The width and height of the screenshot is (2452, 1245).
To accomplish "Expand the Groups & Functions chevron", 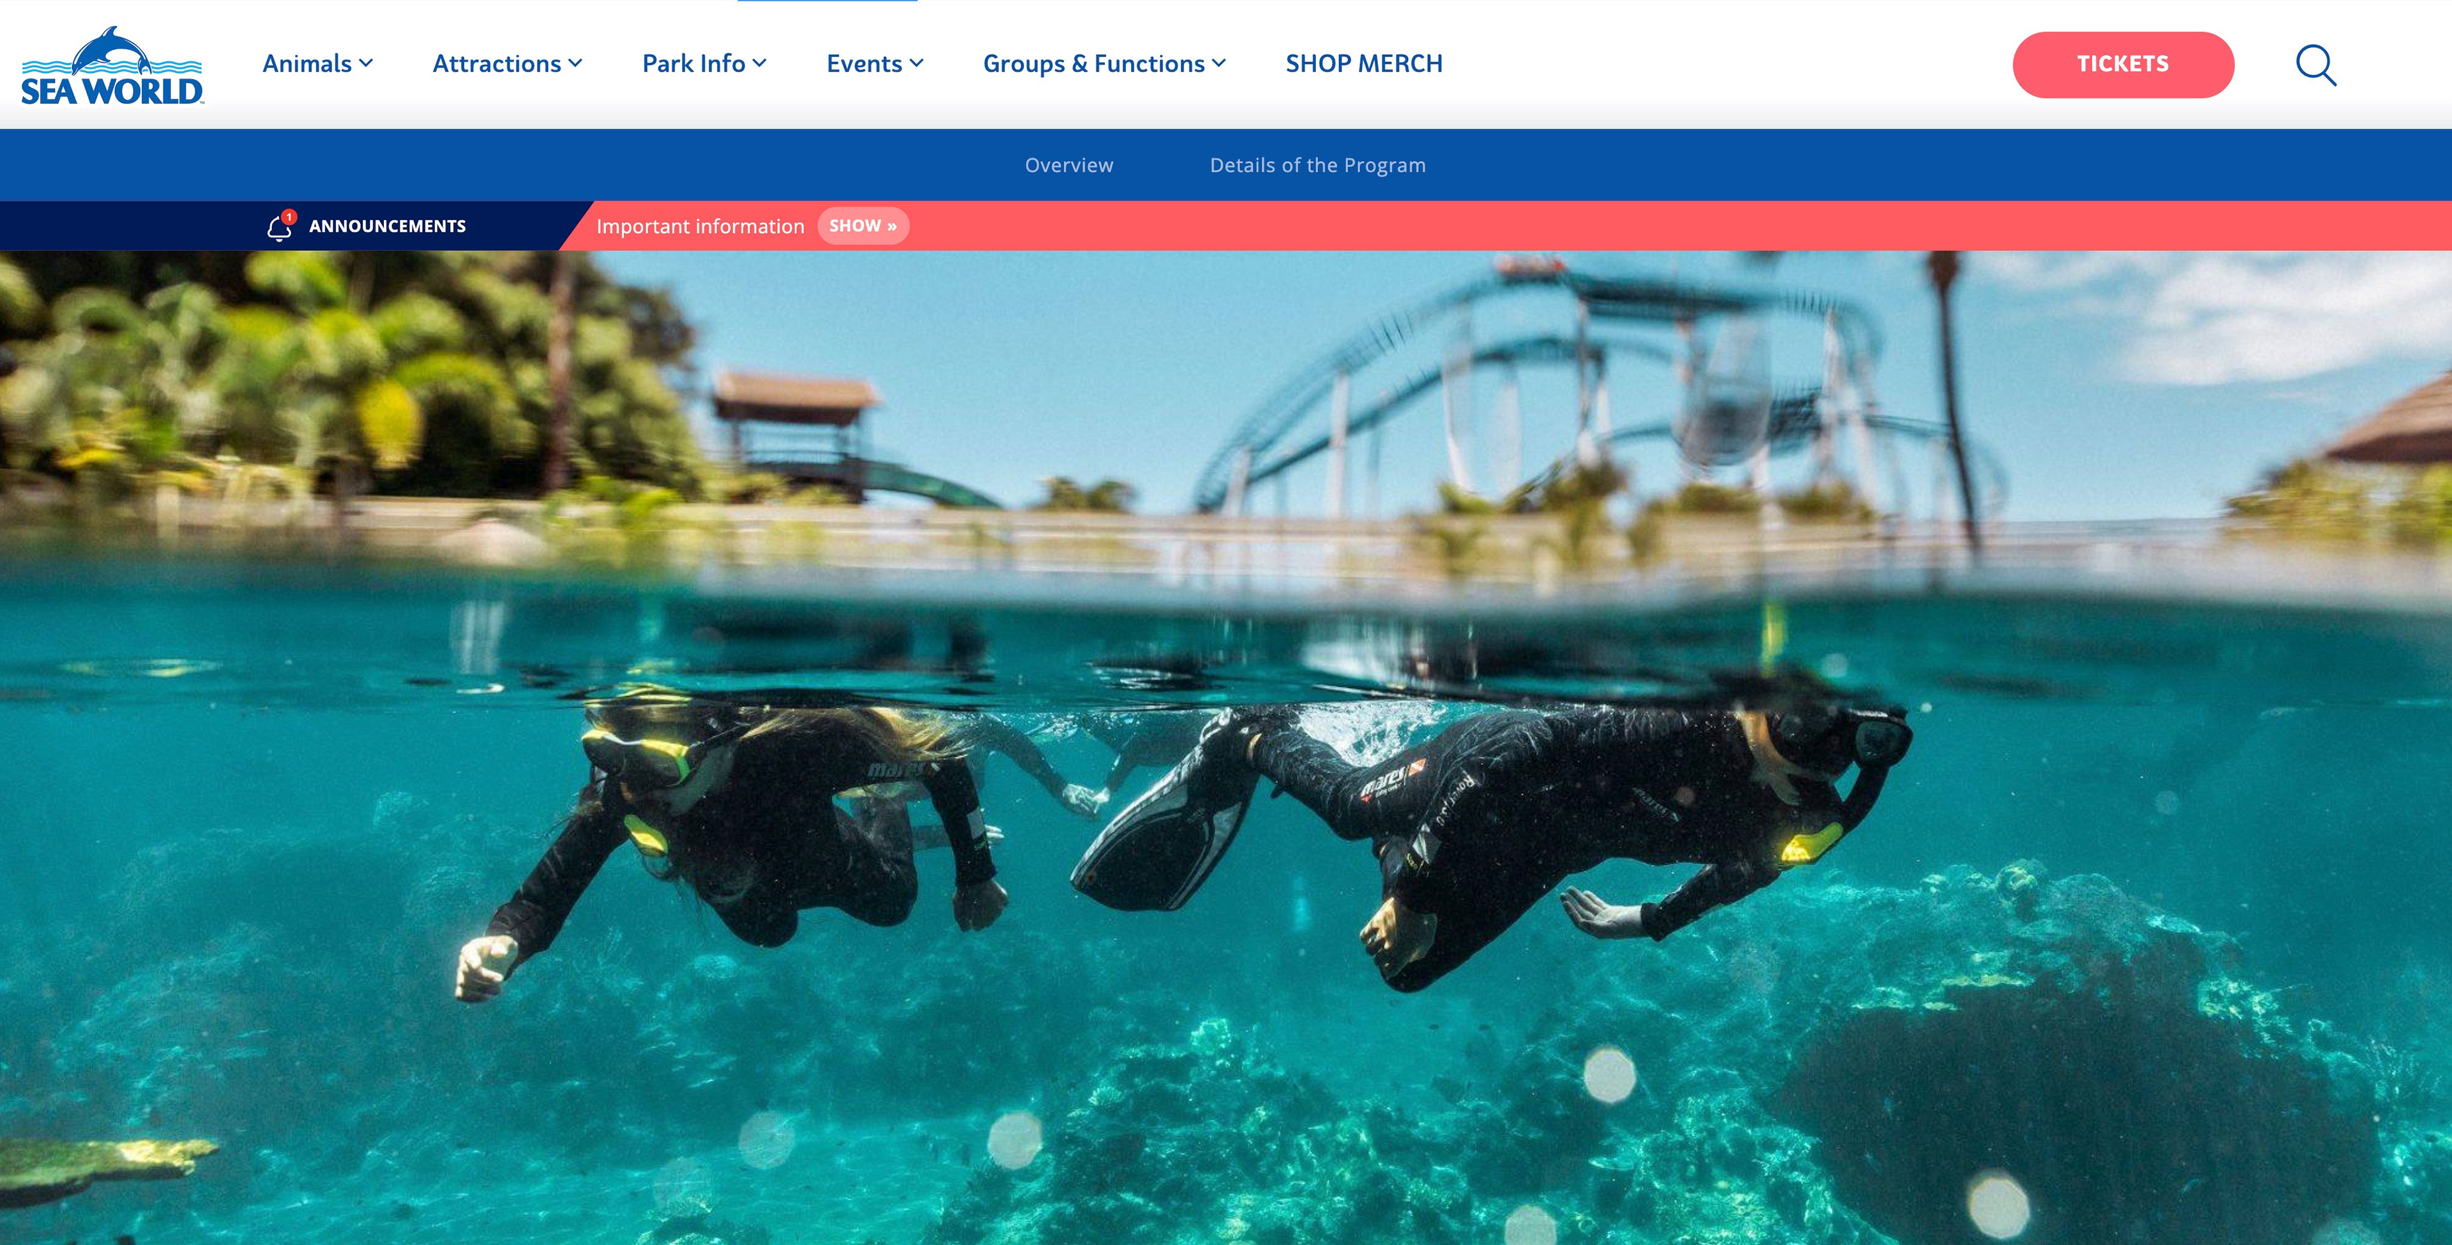I will tap(1218, 63).
